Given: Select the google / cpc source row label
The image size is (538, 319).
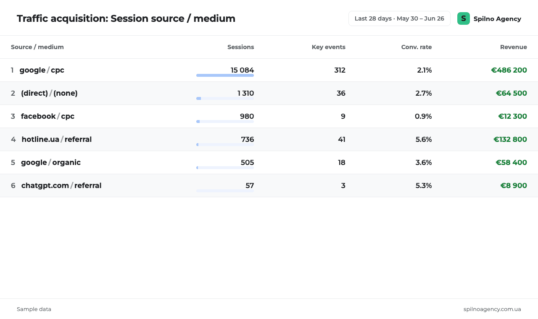Looking at the screenshot, I should pos(42,70).
